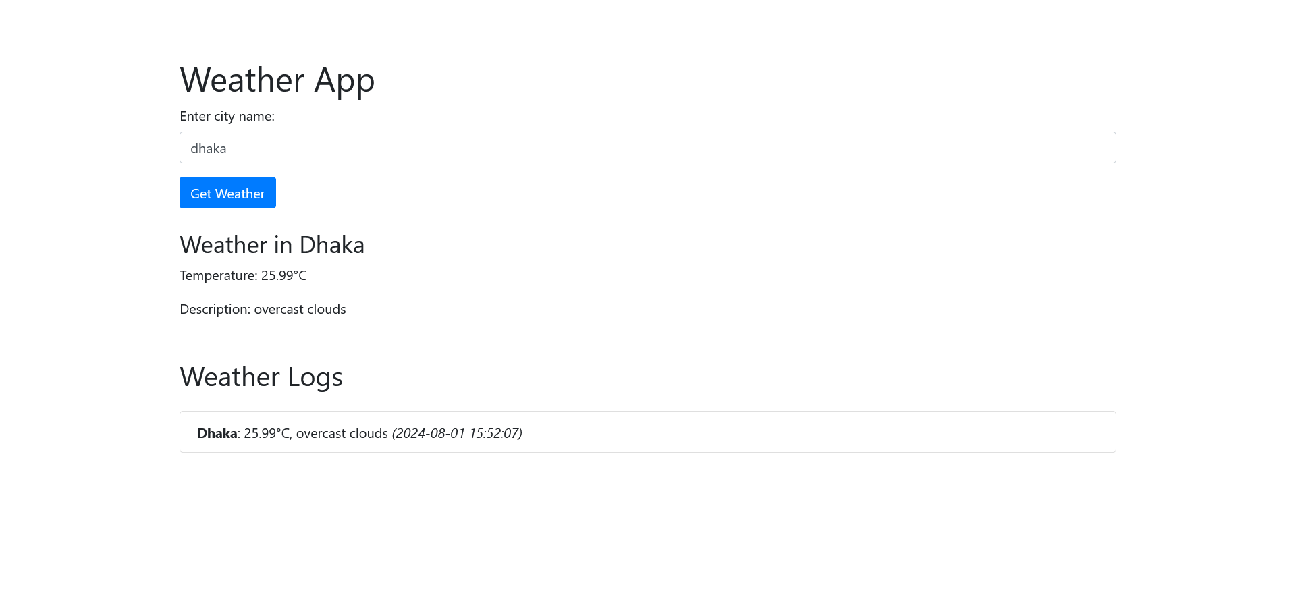The image size is (1296, 616).
Task: Click the word 'Logs' in the heading
Action: pyautogui.click(x=315, y=377)
